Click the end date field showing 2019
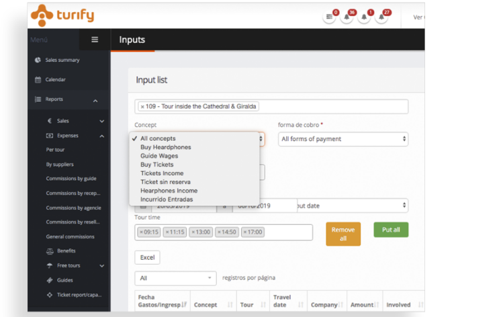The width and height of the screenshot is (499, 317). pyautogui.click(x=265, y=206)
